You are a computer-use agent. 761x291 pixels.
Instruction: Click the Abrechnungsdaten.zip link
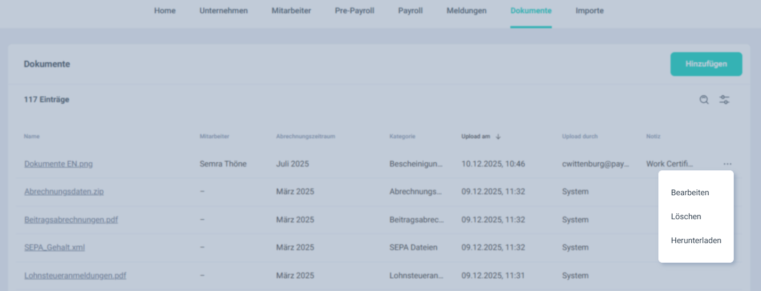[x=64, y=192]
